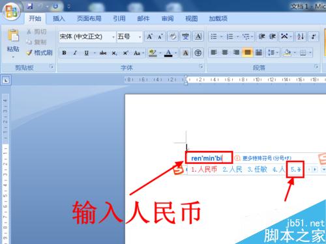Select candidate 1. 人民币
The width and height of the screenshot is (326, 244).
pyautogui.click(x=204, y=169)
